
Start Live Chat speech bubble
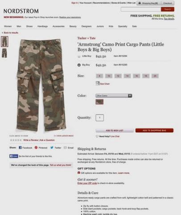click(97, 136)
